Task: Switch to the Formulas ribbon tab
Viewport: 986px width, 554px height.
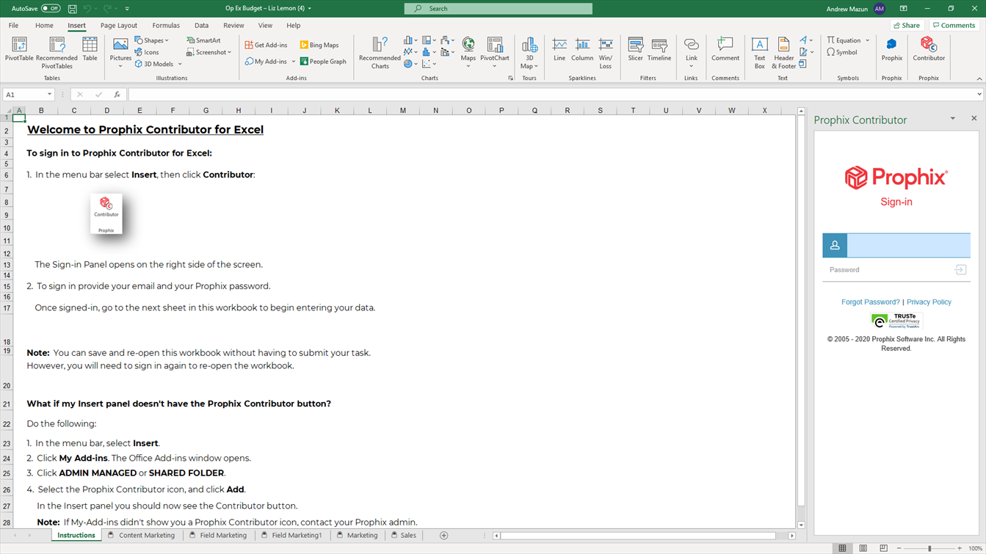Action: click(x=166, y=25)
